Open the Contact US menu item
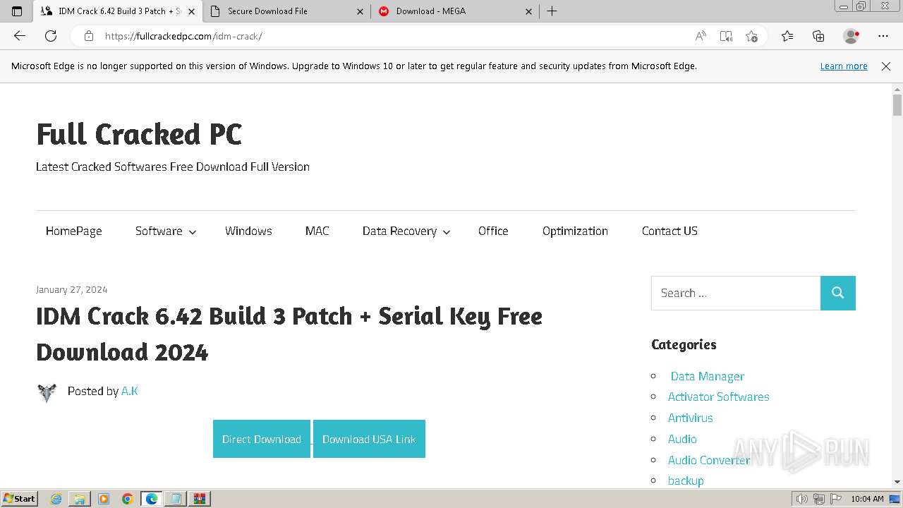The image size is (903, 508). point(669,231)
